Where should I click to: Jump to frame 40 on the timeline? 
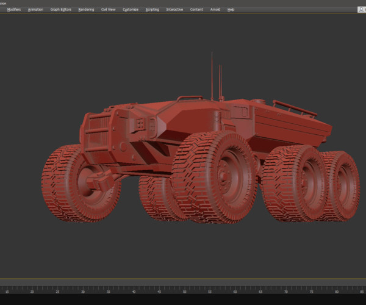tap(134, 292)
